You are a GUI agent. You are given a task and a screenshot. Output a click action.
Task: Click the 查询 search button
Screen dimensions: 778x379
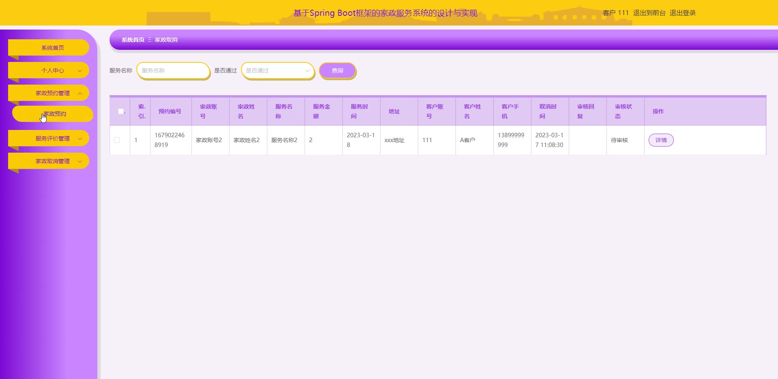pos(337,70)
